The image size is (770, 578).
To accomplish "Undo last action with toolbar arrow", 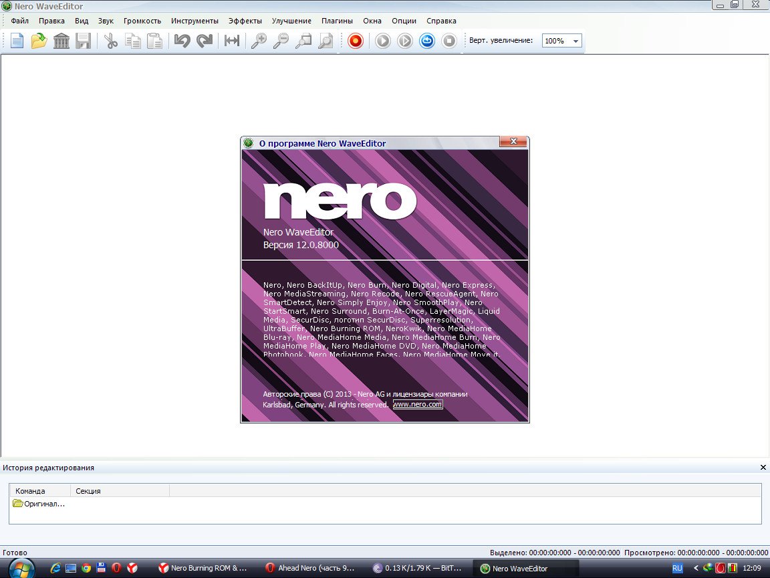I will tap(182, 41).
